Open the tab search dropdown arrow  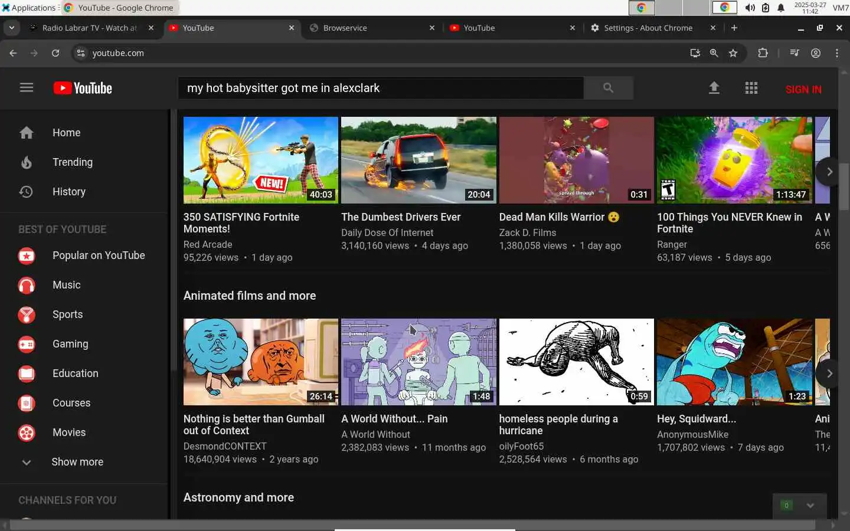tap(12, 28)
